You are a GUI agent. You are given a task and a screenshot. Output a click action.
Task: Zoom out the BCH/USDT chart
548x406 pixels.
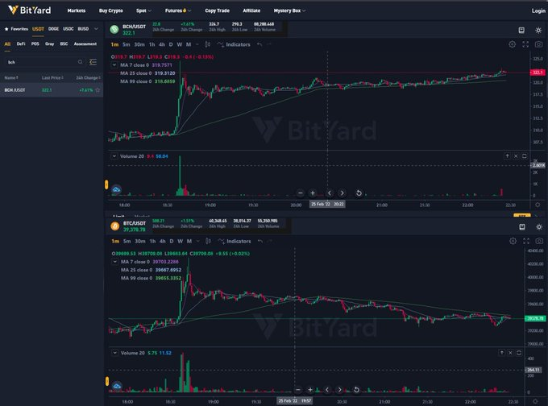pos(301,193)
